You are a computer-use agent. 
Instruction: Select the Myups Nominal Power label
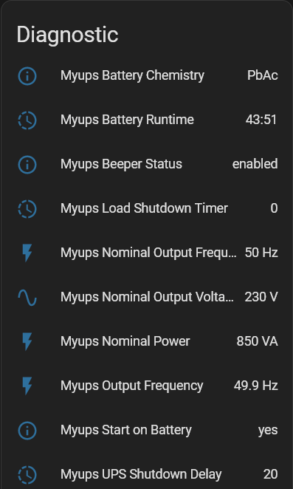[x=125, y=341]
